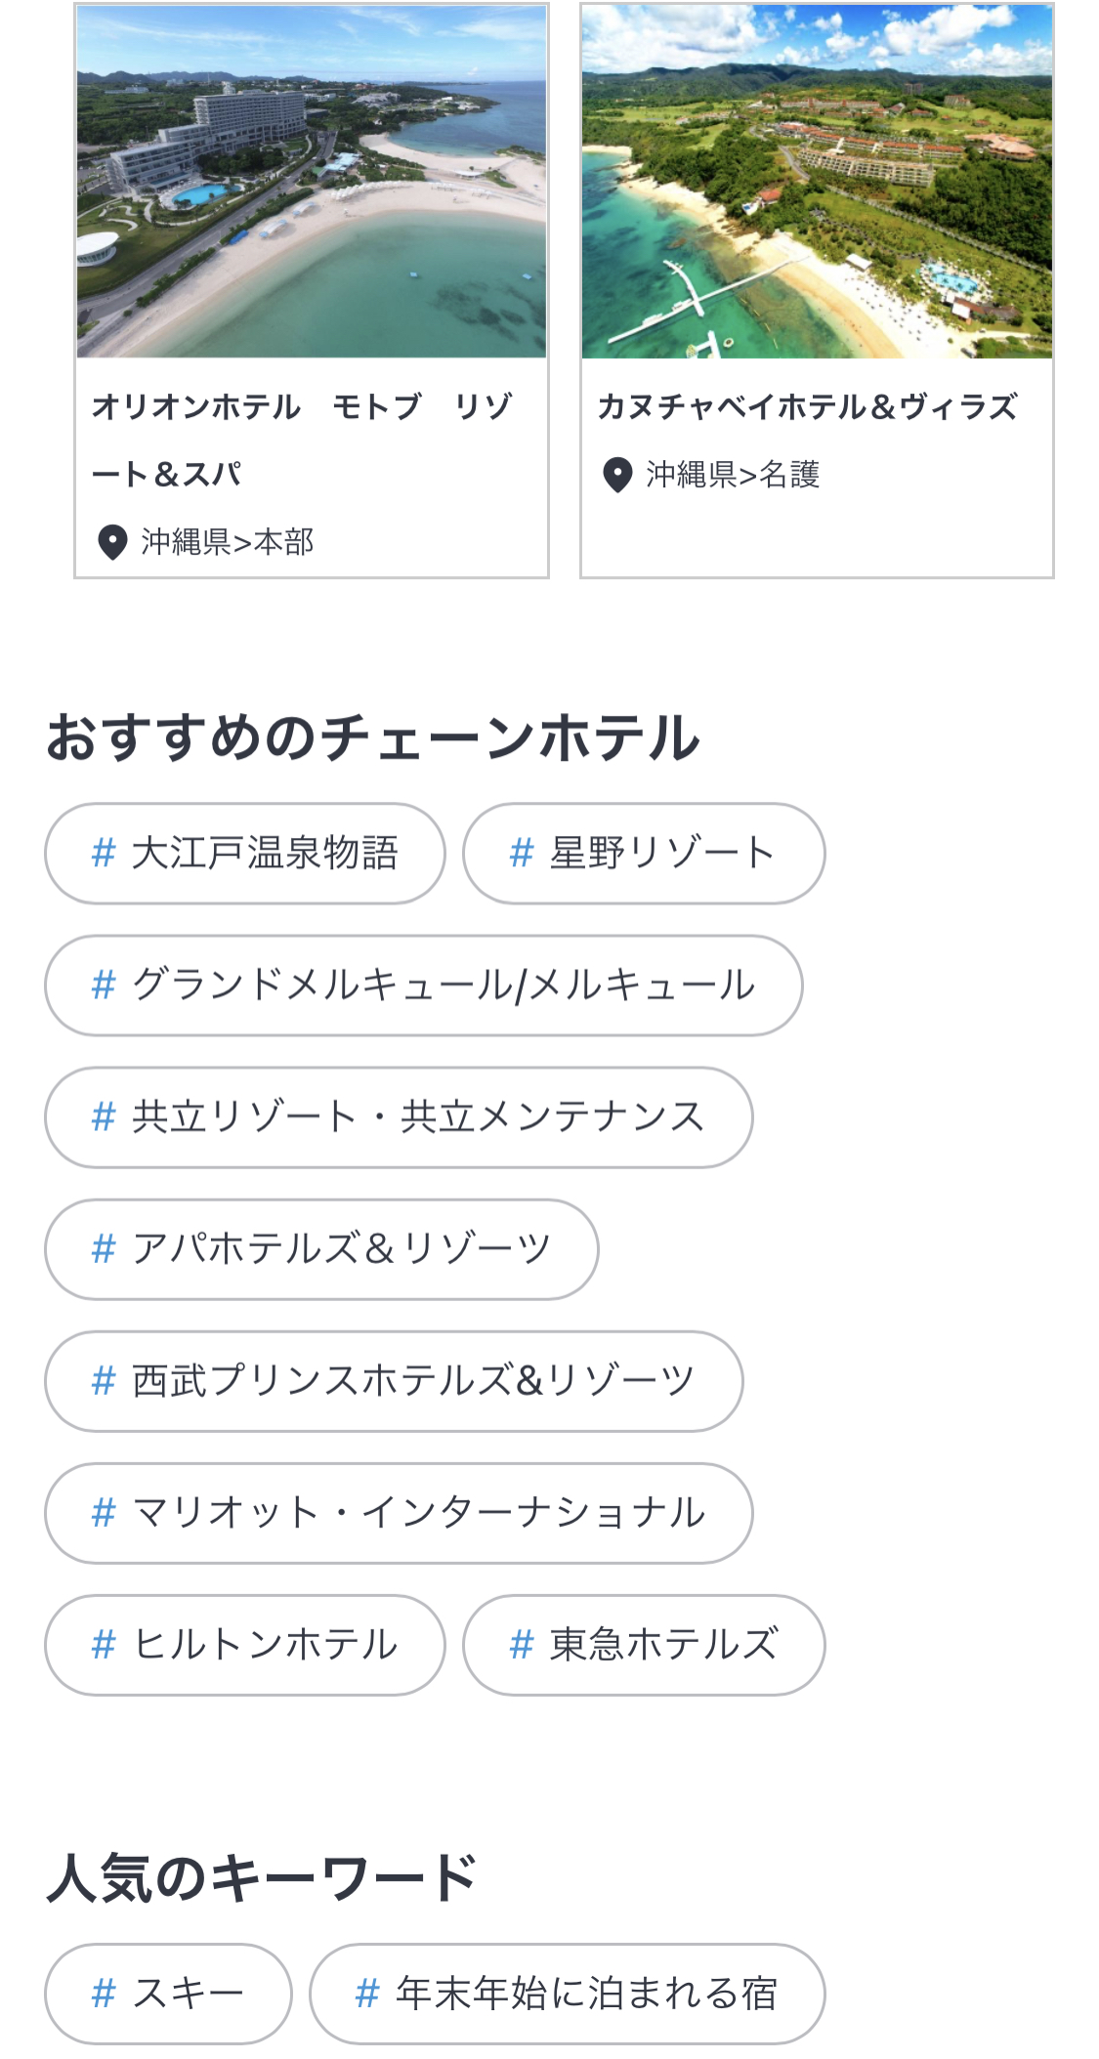Pick the 西武プリンスホテルズ&リゾーツ tag
The width and height of the screenshot is (1099, 2059).
coord(394,1381)
